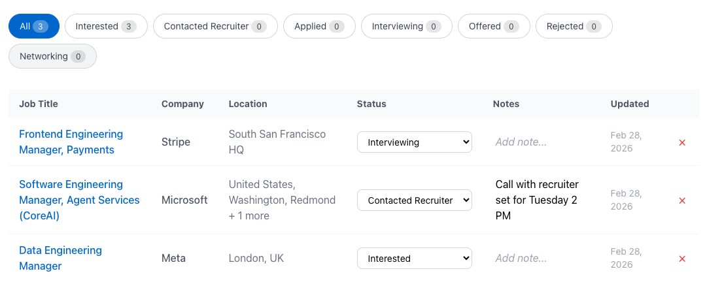The height and width of the screenshot is (301, 705).
Task: Click the Notes column header
Action: pos(506,104)
